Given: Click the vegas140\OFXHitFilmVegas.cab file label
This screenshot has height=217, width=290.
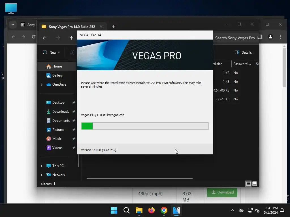Looking at the screenshot, I should pos(103,115).
